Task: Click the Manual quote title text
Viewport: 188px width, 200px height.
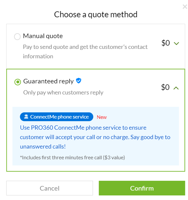Action: (43, 36)
